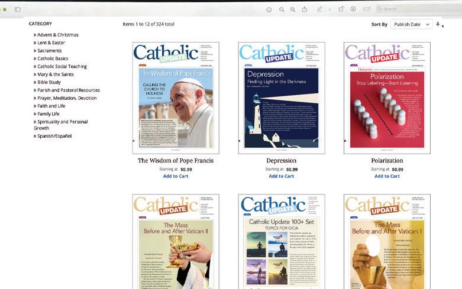
Task: Click the zoom in magnifier icon
Action: 293,9
